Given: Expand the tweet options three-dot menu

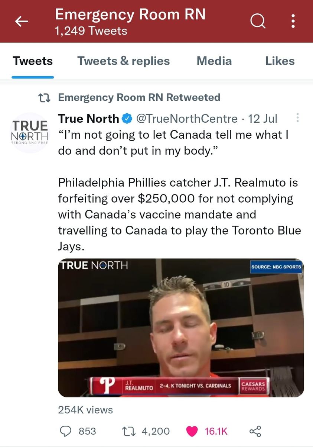Looking at the screenshot, I should pyautogui.click(x=297, y=119).
